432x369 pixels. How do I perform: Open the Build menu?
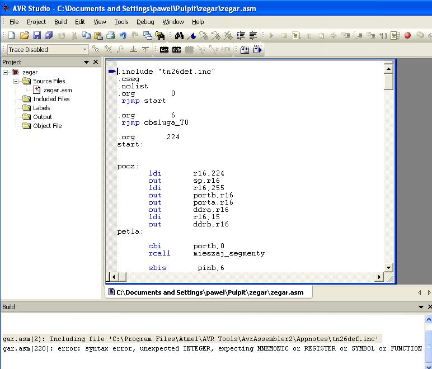60,22
